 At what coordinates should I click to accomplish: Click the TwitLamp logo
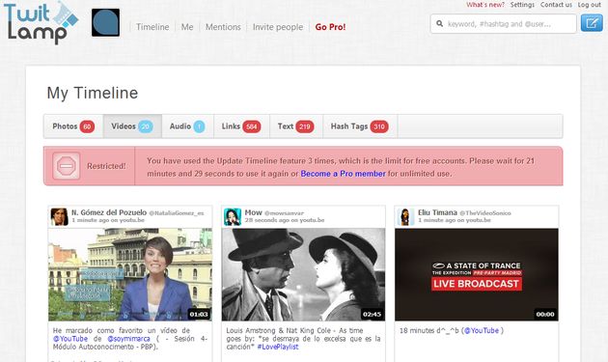pyautogui.click(x=41, y=23)
